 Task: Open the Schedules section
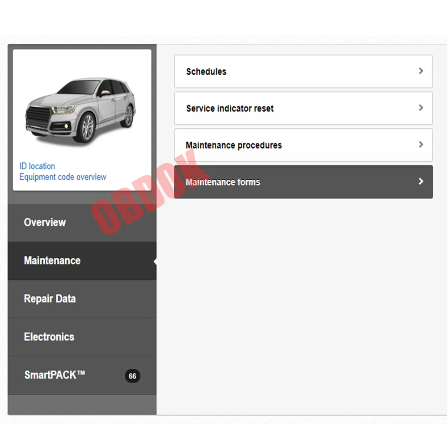(304, 71)
